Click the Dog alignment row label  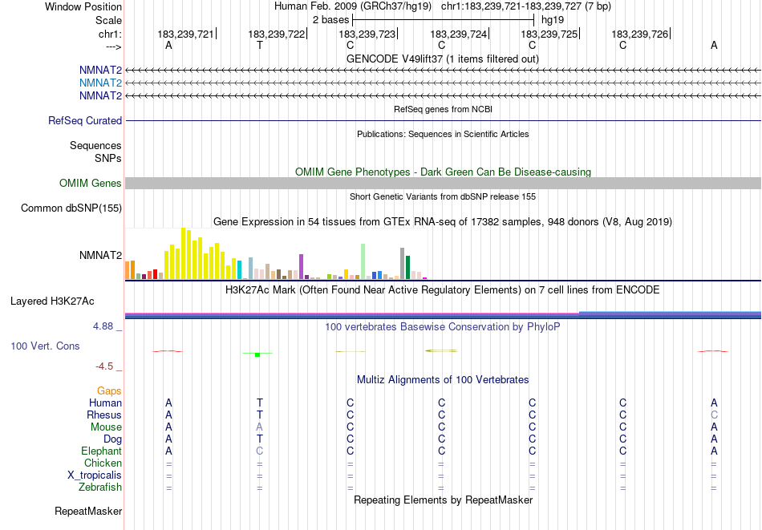coord(113,439)
